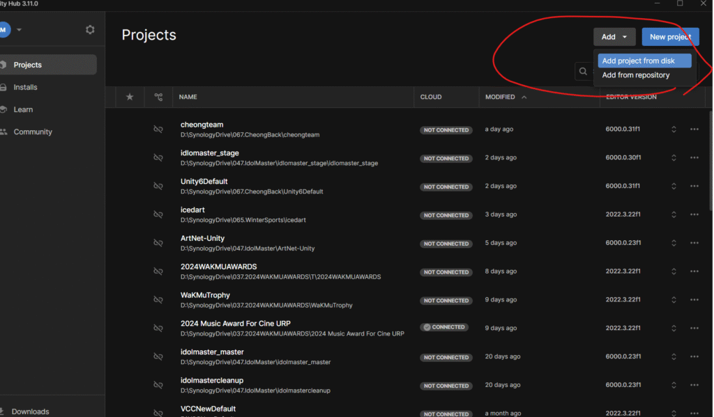Open the three-dots menu for Unity6Default

[x=694, y=186]
